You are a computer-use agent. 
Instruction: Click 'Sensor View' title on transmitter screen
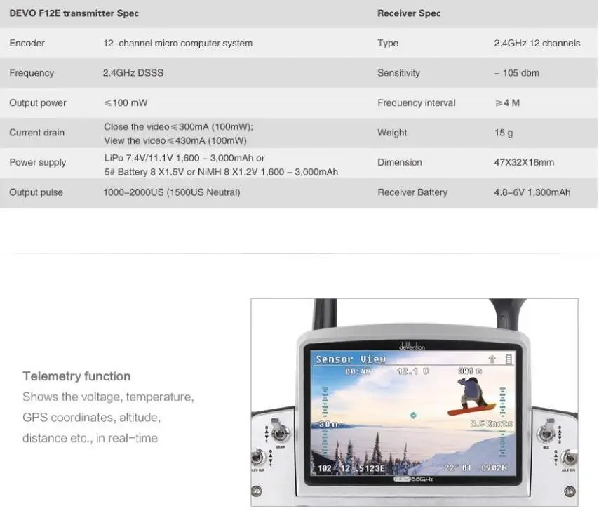pos(351,359)
